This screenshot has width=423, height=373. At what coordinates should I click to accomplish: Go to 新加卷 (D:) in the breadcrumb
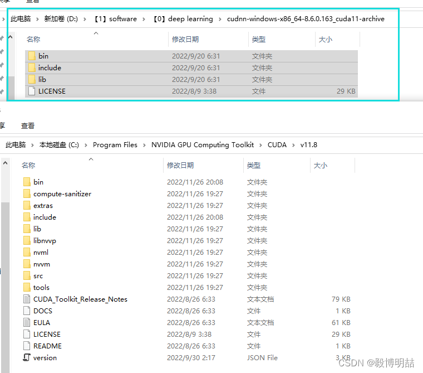pyautogui.click(x=61, y=19)
